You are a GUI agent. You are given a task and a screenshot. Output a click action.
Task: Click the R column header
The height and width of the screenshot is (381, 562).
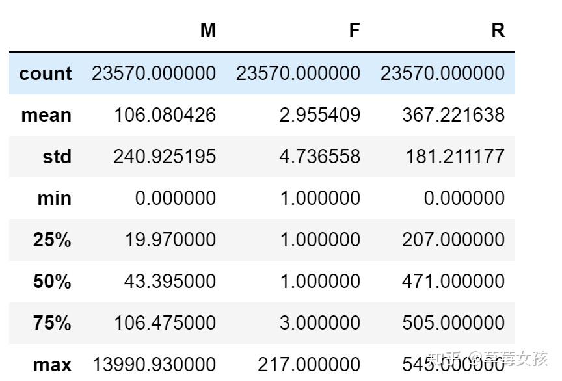tap(498, 31)
